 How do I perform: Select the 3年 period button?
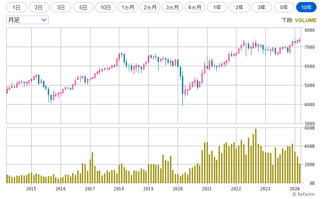pyautogui.click(x=262, y=7)
